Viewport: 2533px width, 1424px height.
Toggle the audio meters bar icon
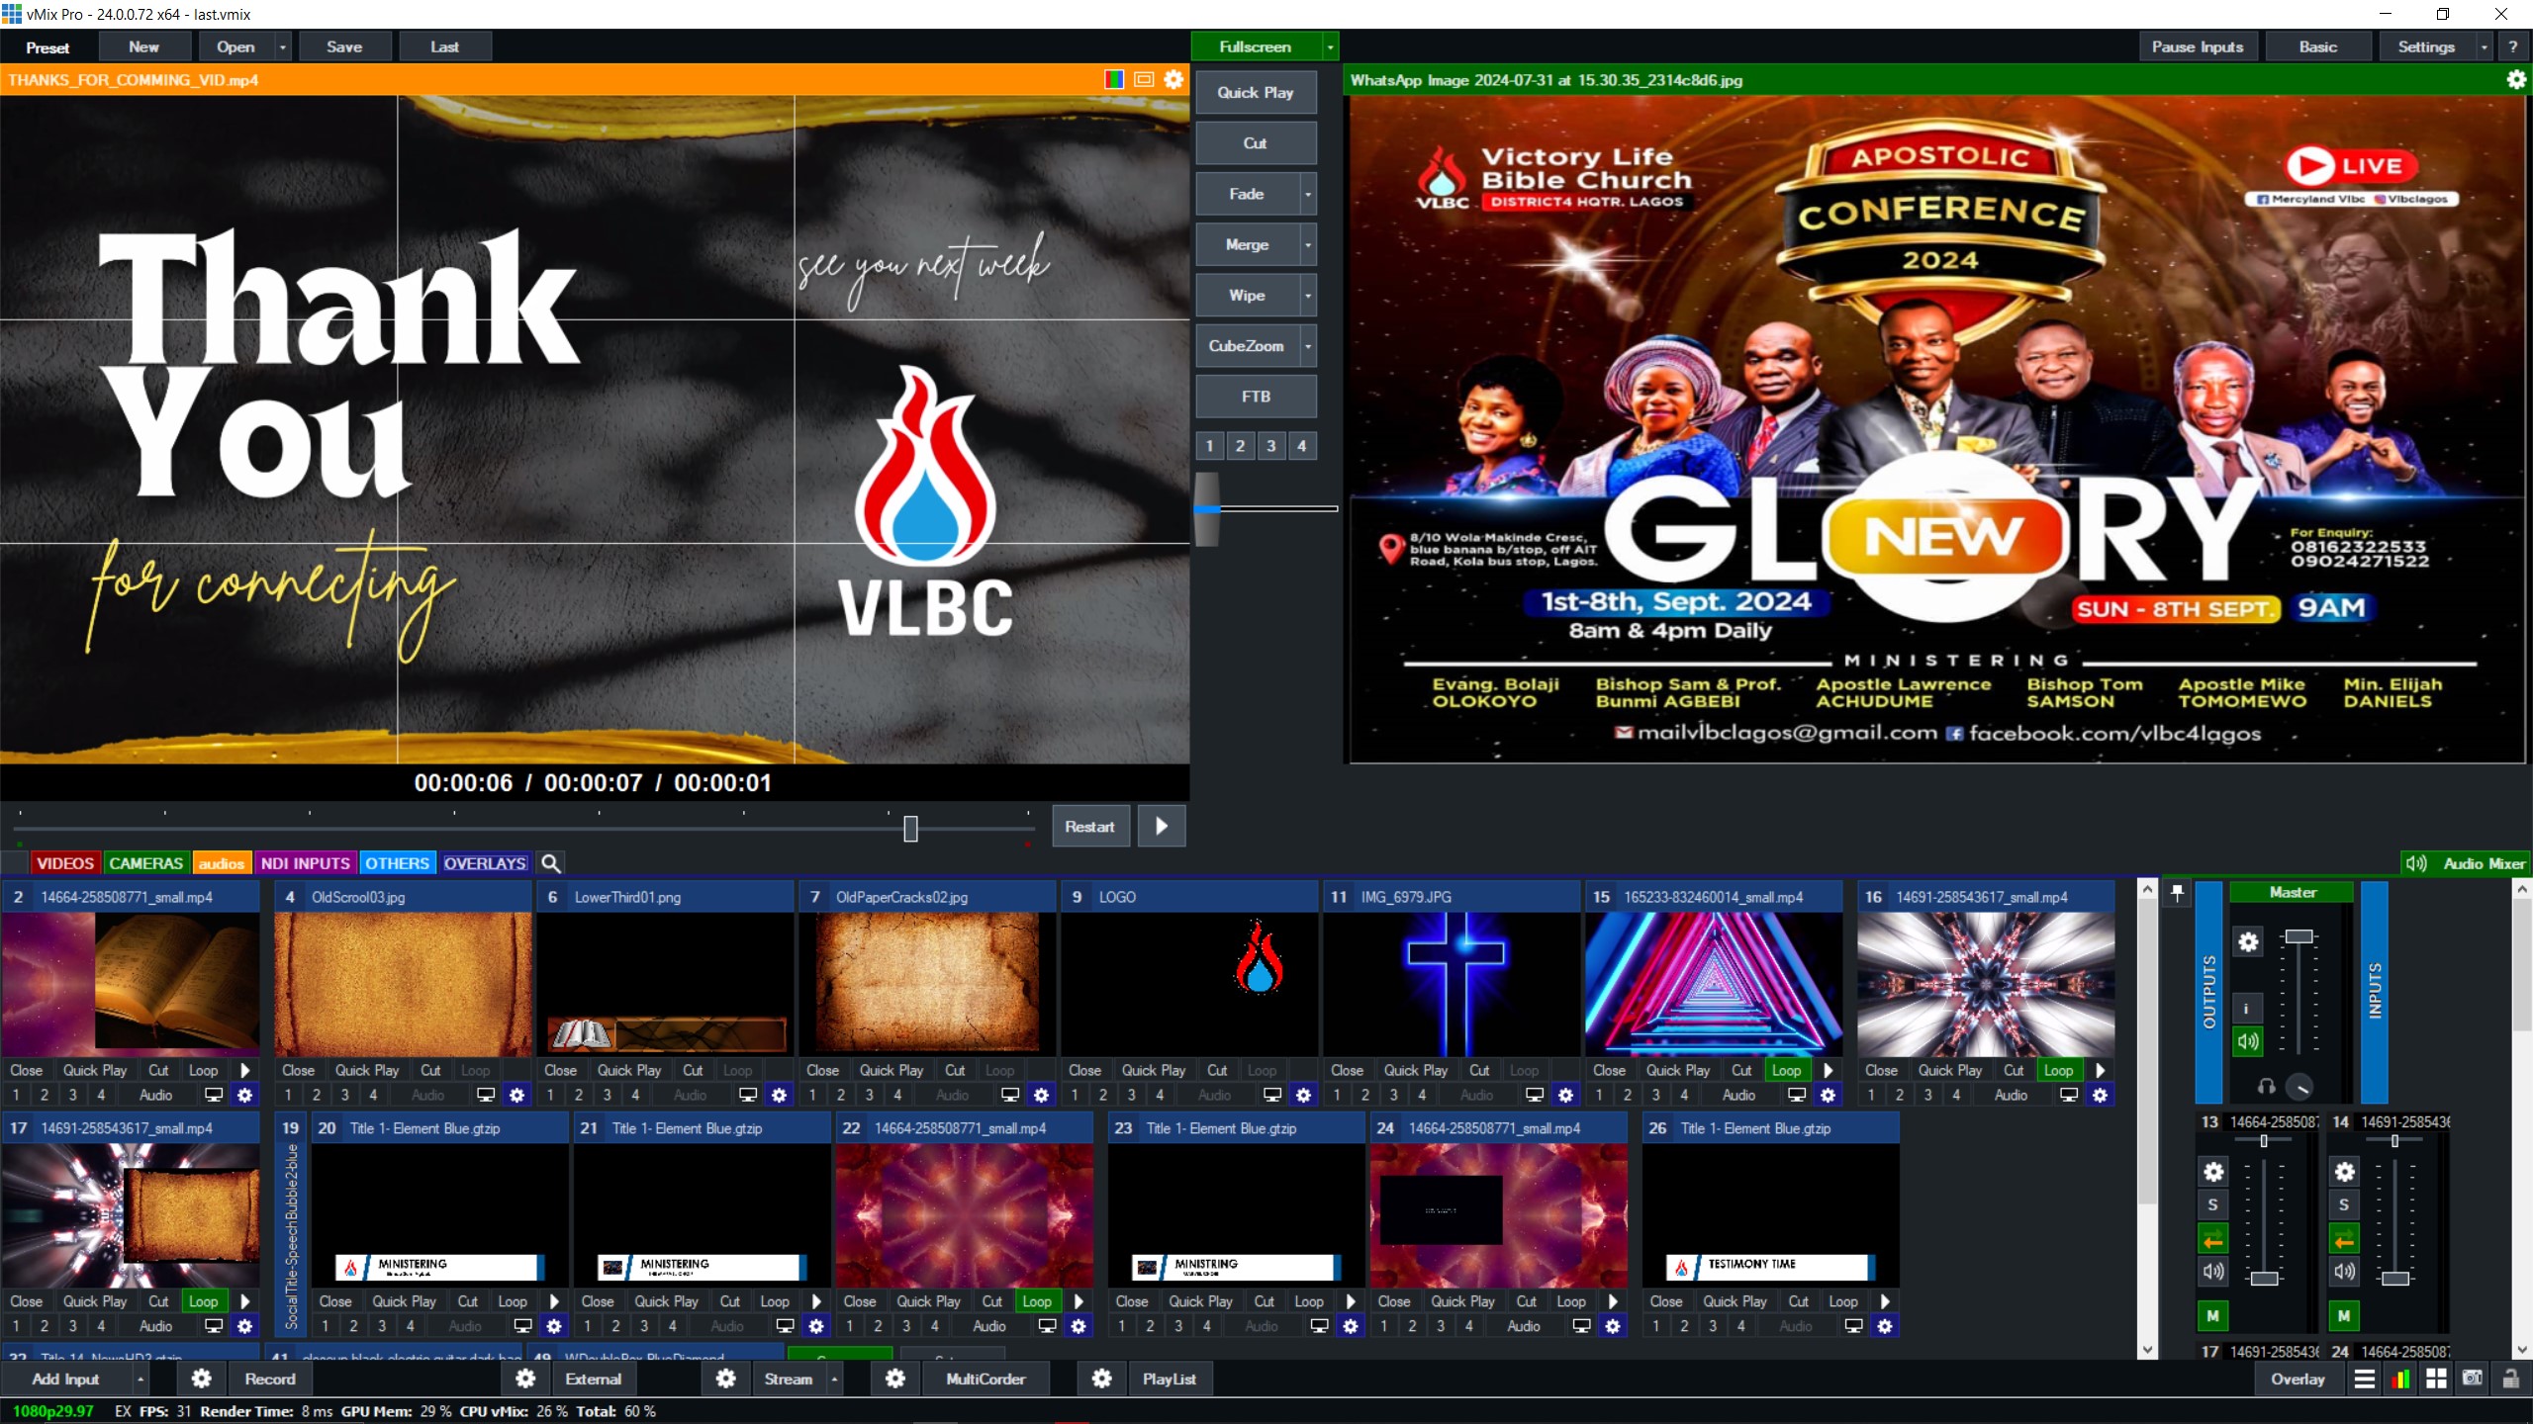[x=2400, y=1379]
